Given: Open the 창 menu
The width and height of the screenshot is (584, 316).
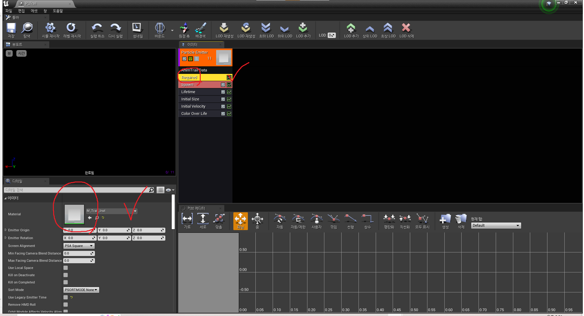Looking at the screenshot, I should tap(45, 11).
